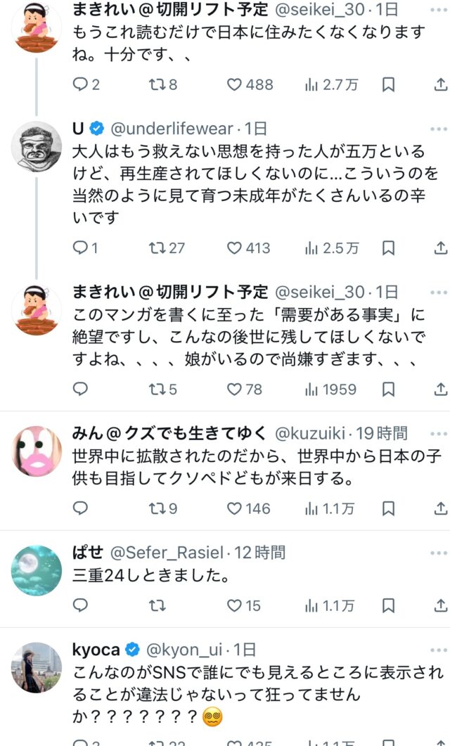Bookmark the Sefer_Rasiel tweet
The width and height of the screenshot is (450, 746).
pos(389,605)
